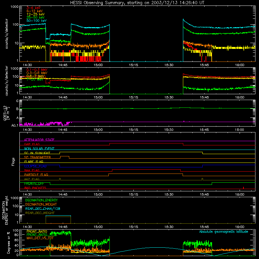Click the 15:15 tick label beneath the Flags panel
Viewport: 259px width, 259px height.
coord(133,195)
